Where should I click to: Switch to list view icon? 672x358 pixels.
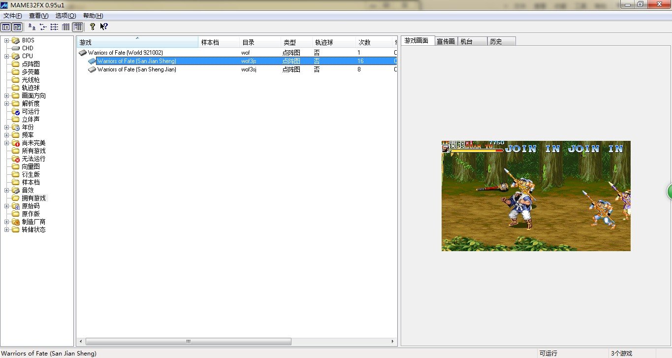pyautogui.click(x=54, y=27)
